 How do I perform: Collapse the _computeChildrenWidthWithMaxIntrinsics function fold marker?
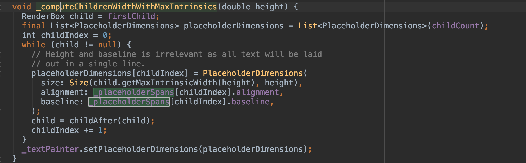point(1,7)
